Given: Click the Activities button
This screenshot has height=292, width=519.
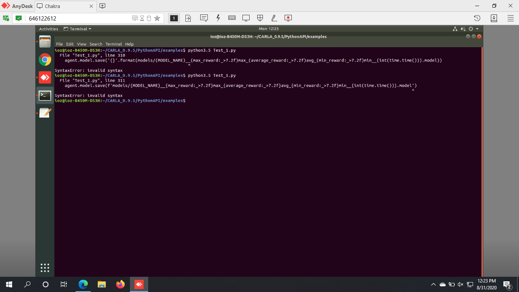Looking at the screenshot, I should point(48,29).
